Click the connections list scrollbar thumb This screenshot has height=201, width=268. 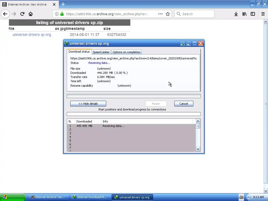pos(198,126)
